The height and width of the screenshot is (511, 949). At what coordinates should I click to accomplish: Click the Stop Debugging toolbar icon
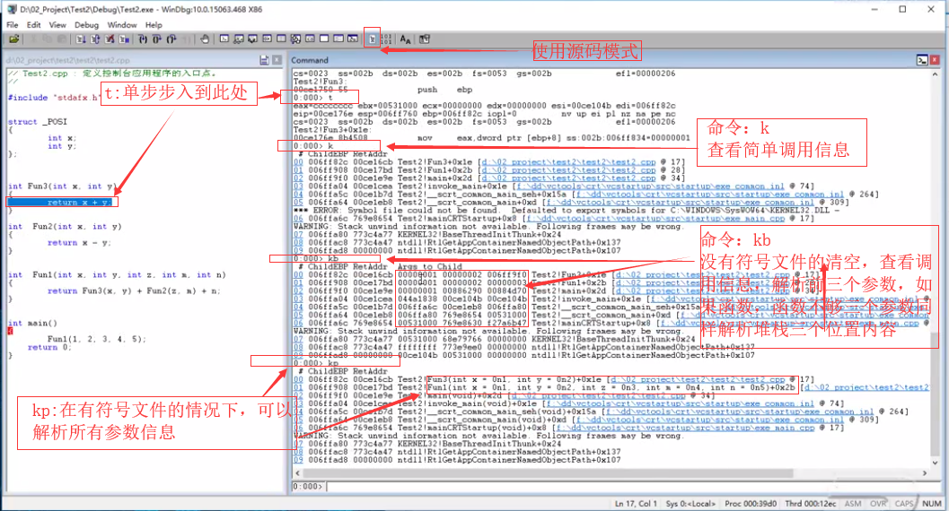(110, 39)
